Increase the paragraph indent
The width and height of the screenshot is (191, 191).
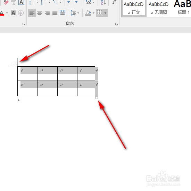[x=78, y=2]
